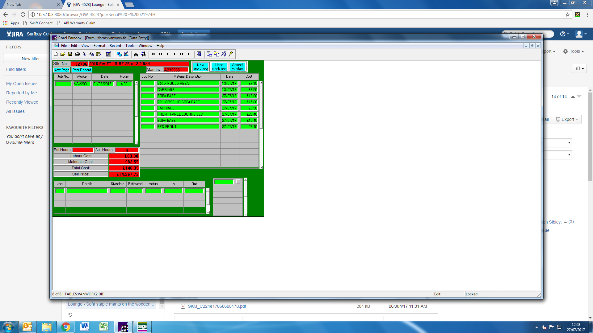The height and width of the screenshot is (333, 593).
Task: Open the Format menu
Action: click(x=99, y=46)
